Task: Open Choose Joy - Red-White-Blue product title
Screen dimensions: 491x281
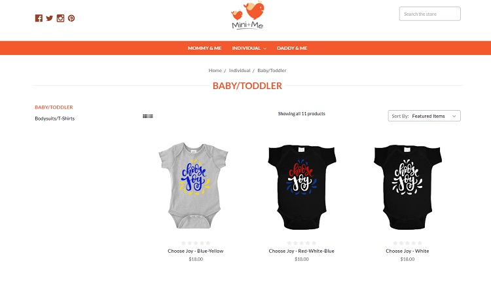Action: tap(302, 251)
